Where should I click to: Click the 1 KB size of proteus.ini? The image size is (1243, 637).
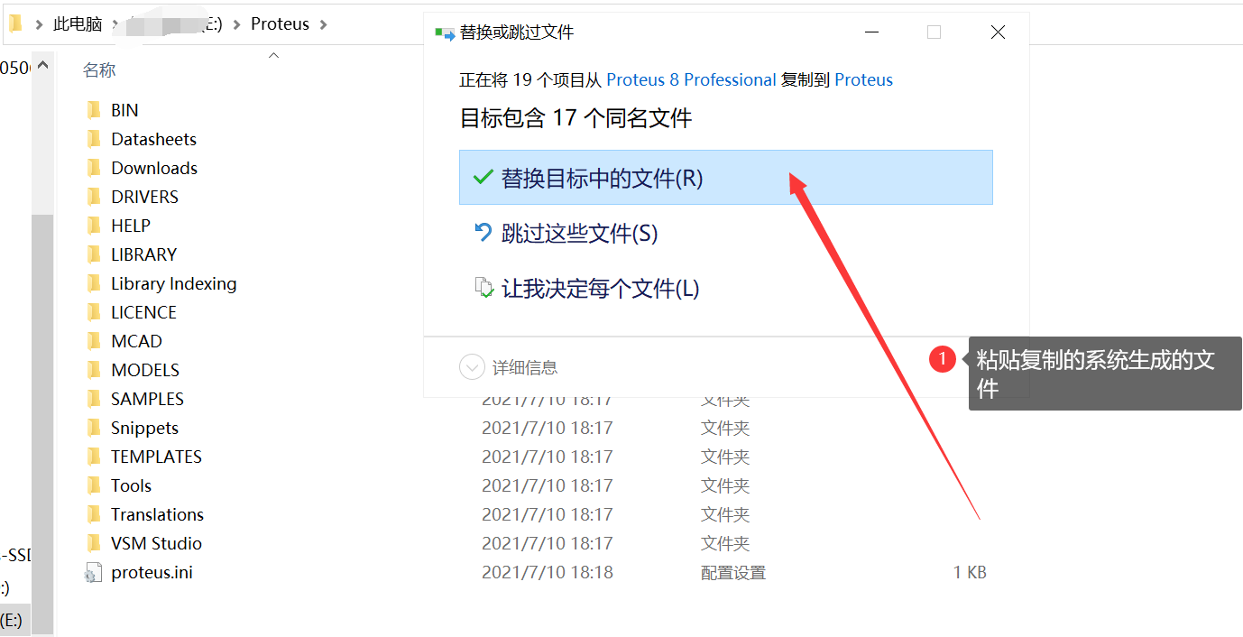pyautogui.click(x=970, y=572)
